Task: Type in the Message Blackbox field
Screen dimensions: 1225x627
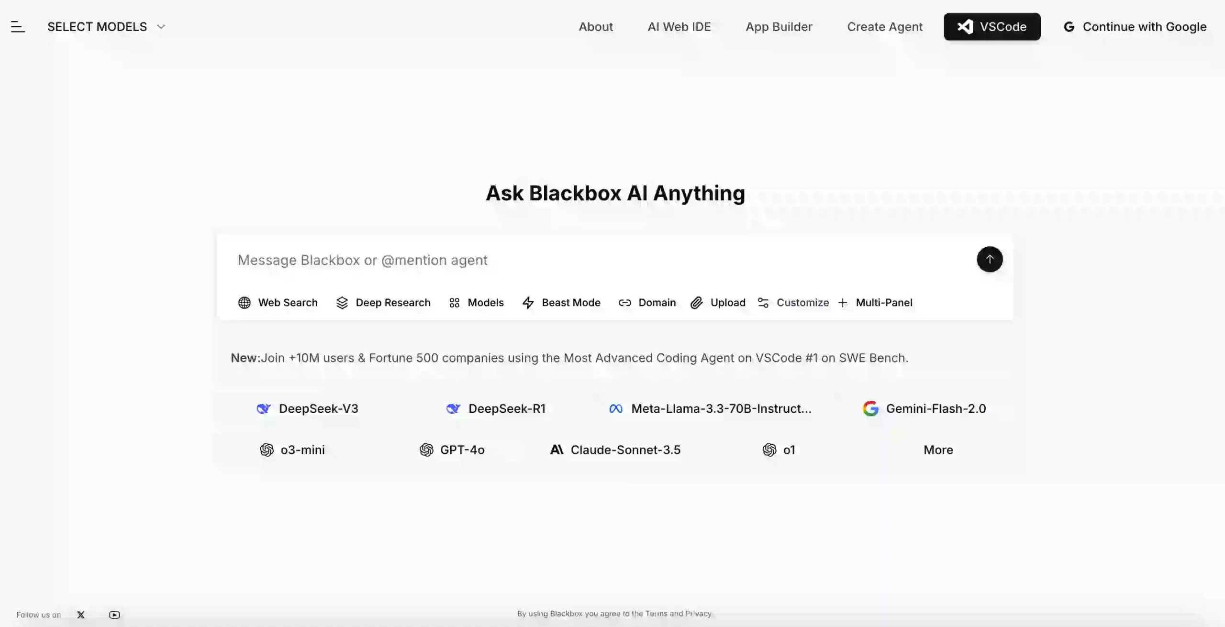Action: [574, 260]
